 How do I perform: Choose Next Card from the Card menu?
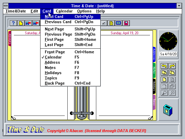pyautogui.click(x=70, y=17)
